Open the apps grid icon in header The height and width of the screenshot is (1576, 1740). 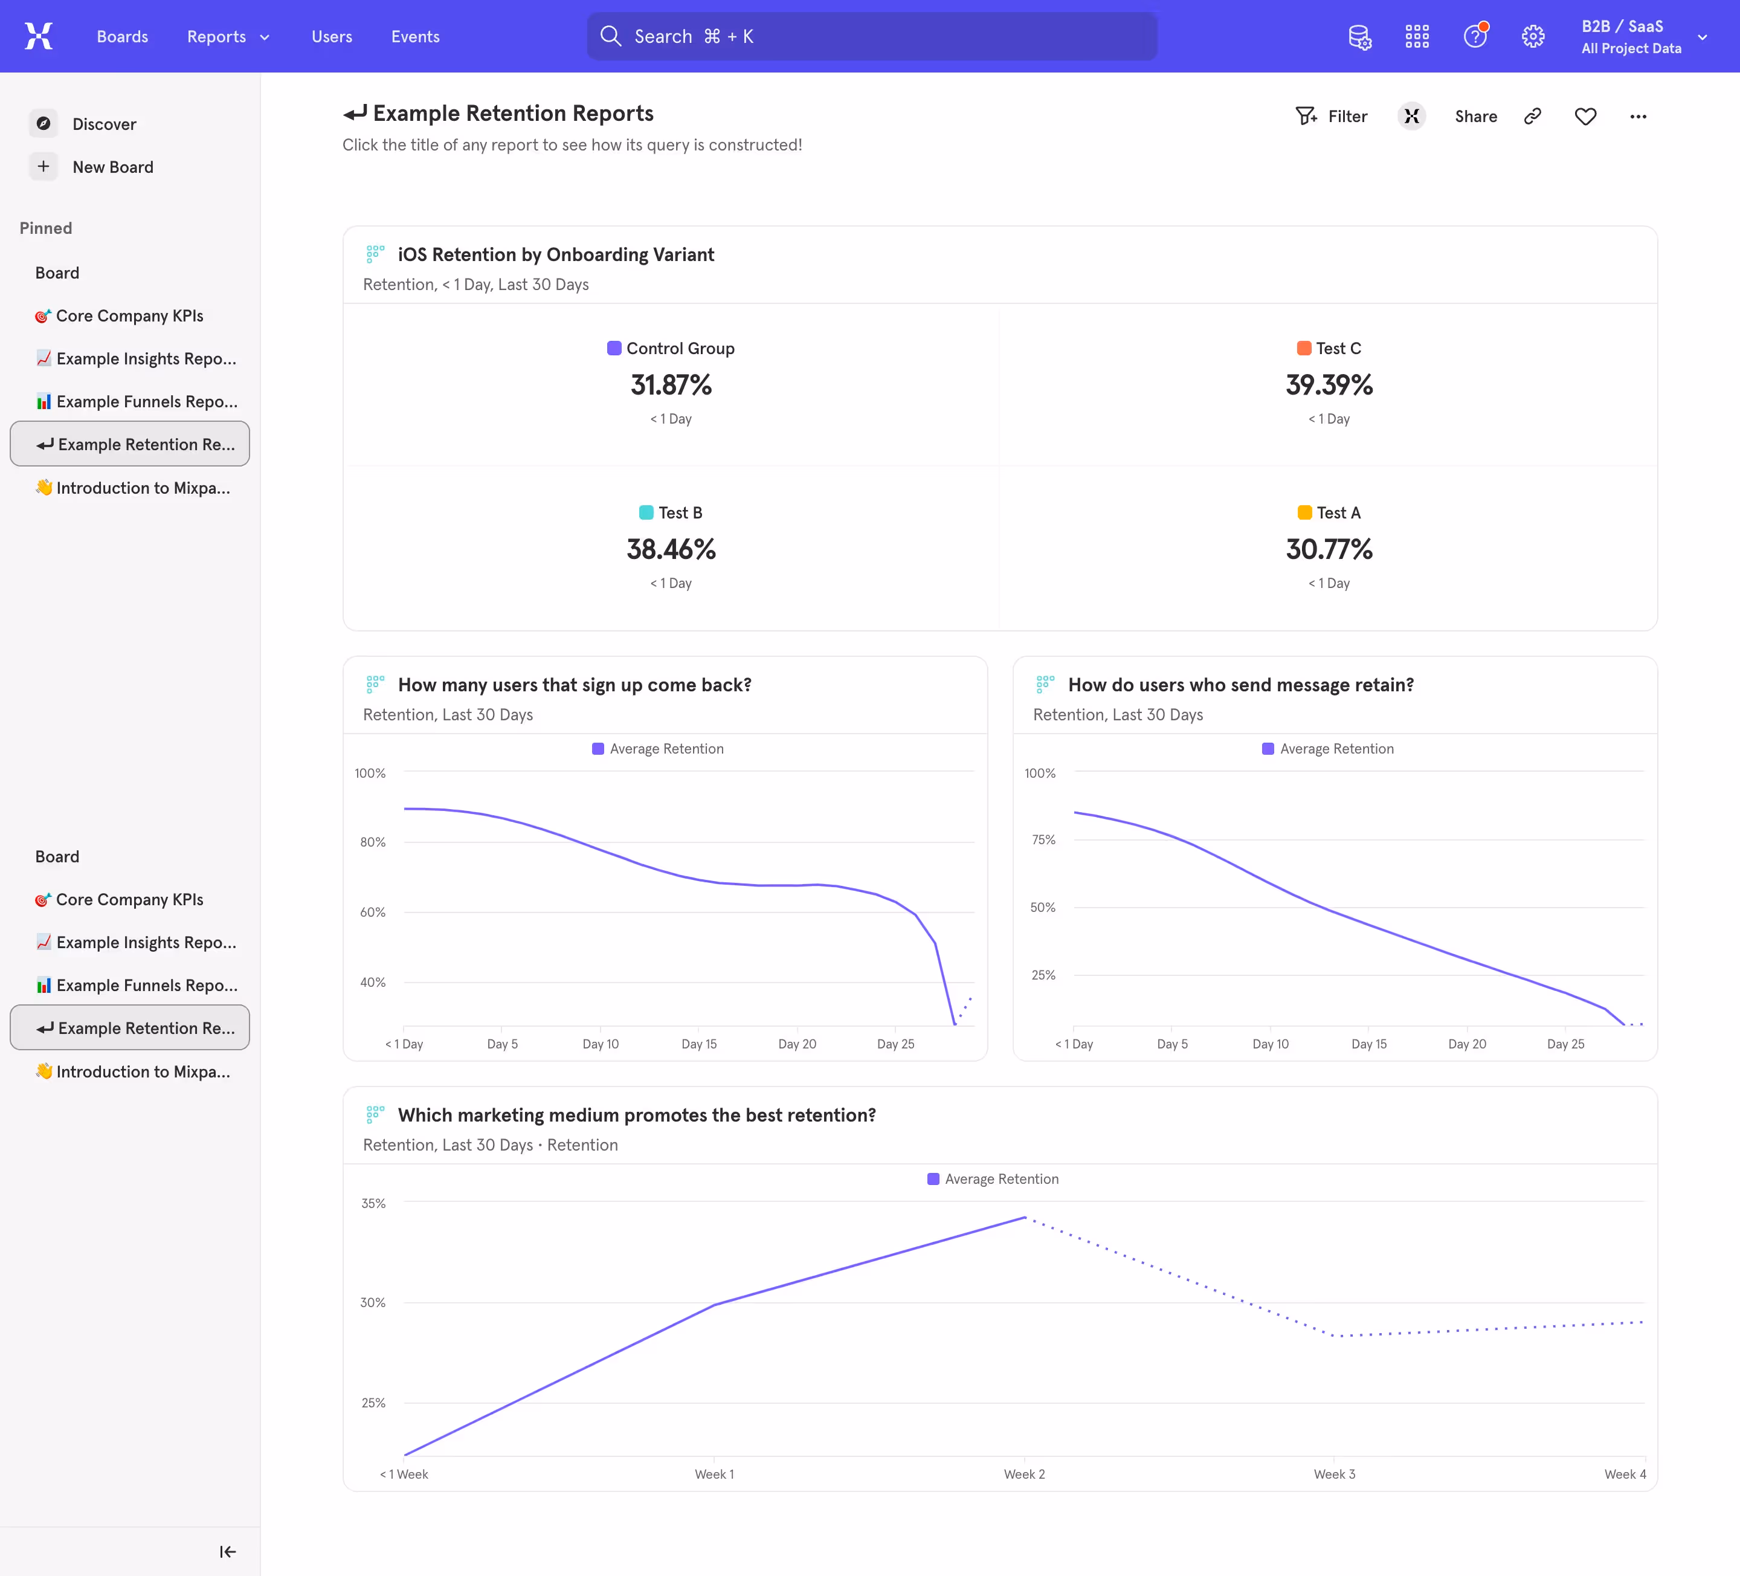(1417, 36)
